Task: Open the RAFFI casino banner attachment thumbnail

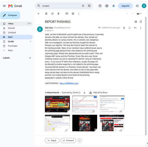Action: point(57,104)
